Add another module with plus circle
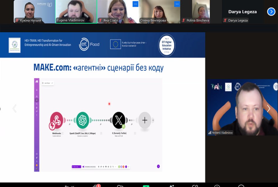 pyautogui.click(x=145, y=120)
